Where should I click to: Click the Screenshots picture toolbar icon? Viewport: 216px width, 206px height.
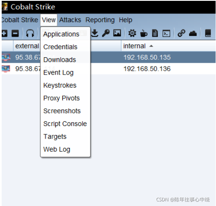pyautogui.click(x=117, y=33)
